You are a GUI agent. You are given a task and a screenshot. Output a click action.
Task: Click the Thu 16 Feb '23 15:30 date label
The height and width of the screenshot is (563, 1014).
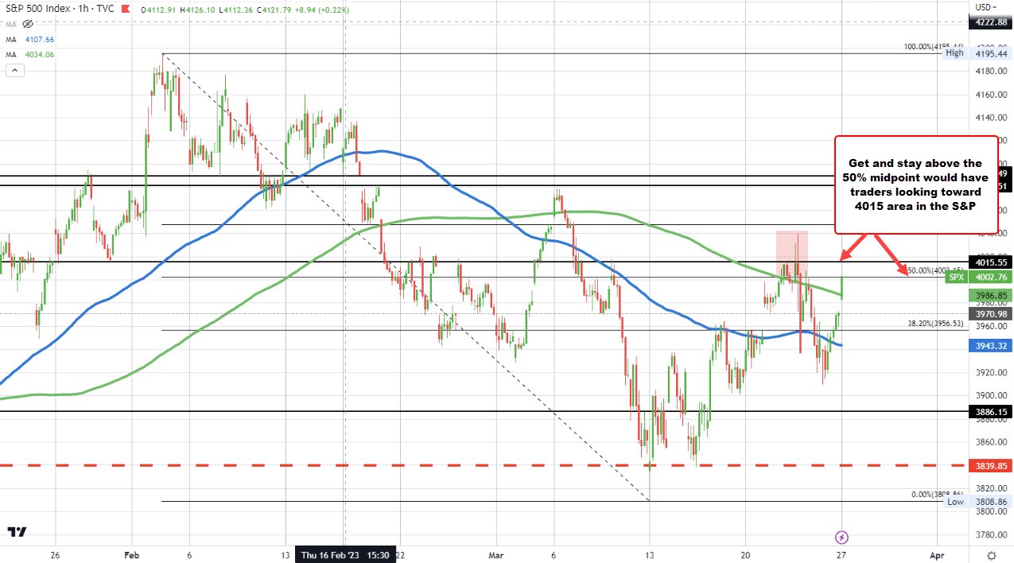[x=345, y=556]
